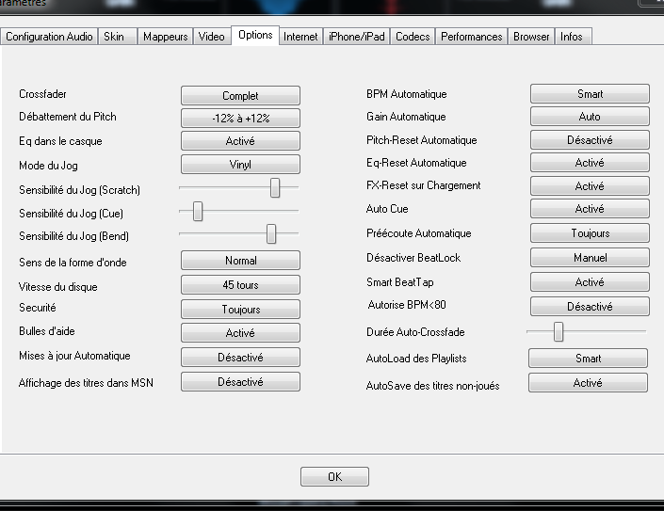
Task: Toggle the Auto Cue Activé button
Action: tap(590, 209)
